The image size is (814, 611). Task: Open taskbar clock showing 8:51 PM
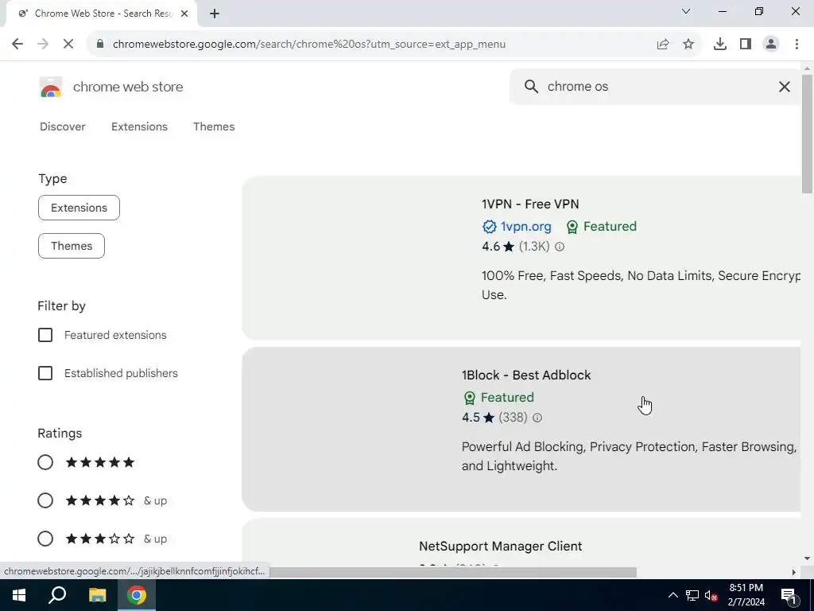tap(746, 595)
